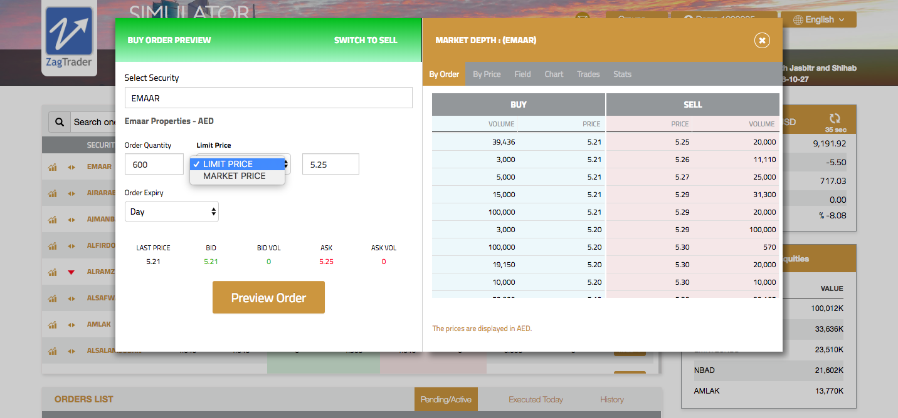898x418 pixels.
Task: Click the SELL column header
Action: tap(693, 104)
